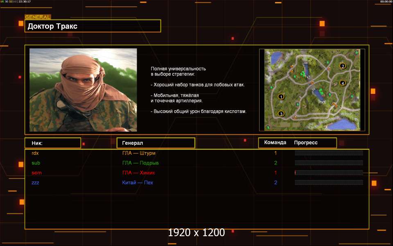Click start position 3 marker on minimap

click(x=281, y=114)
